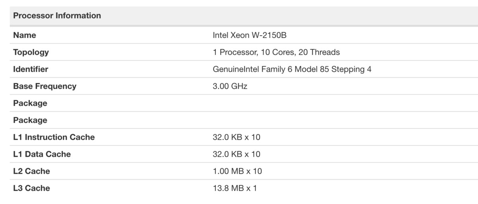Select the Topology label
The width and height of the screenshot is (478, 204).
[x=31, y=52]
